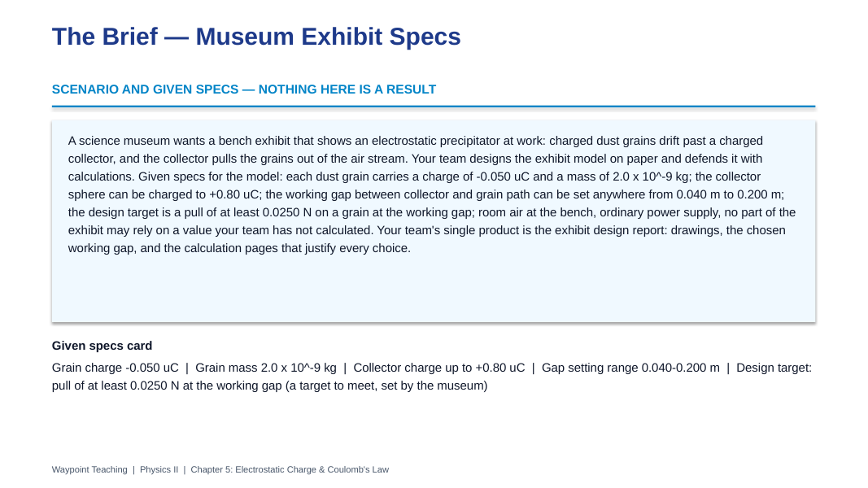This screenshot has height=488, width=868.
Task: Click the 'Given specs card' heading
Action: click(x=102, y=346)
